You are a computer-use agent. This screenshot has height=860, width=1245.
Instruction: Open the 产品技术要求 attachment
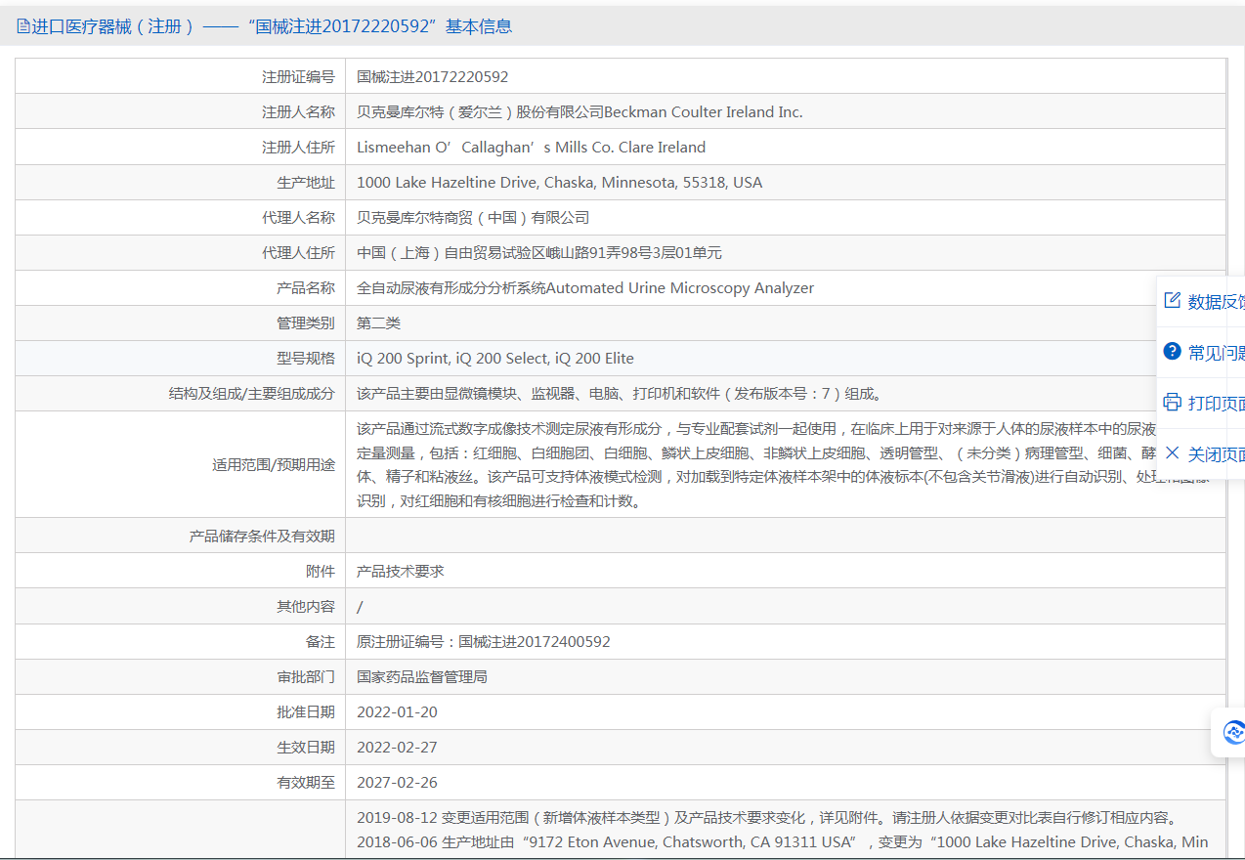[401, 571]
